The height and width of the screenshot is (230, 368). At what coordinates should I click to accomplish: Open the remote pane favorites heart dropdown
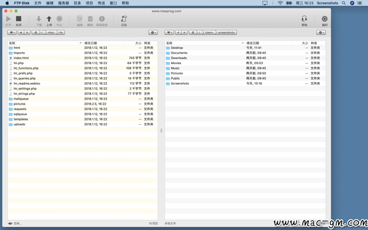(x=12, y=32)
